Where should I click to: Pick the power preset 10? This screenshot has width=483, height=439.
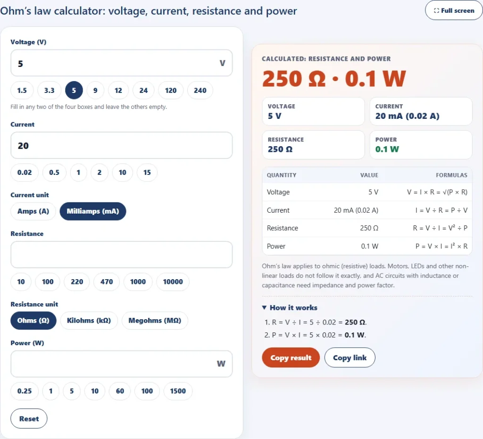[95, 391]
